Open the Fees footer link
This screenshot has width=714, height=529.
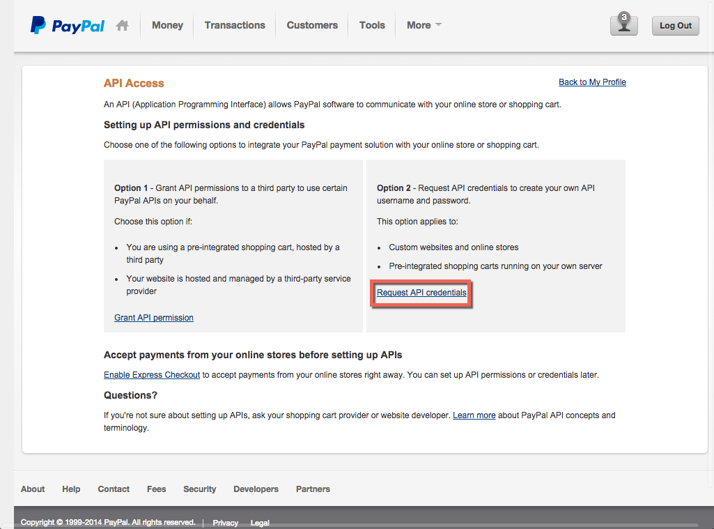coord(157,489)
